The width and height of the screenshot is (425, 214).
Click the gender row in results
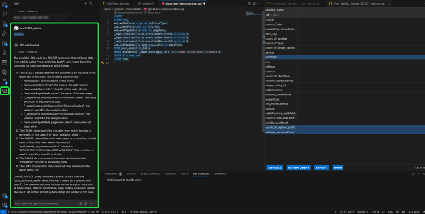(x=345, y=53)
